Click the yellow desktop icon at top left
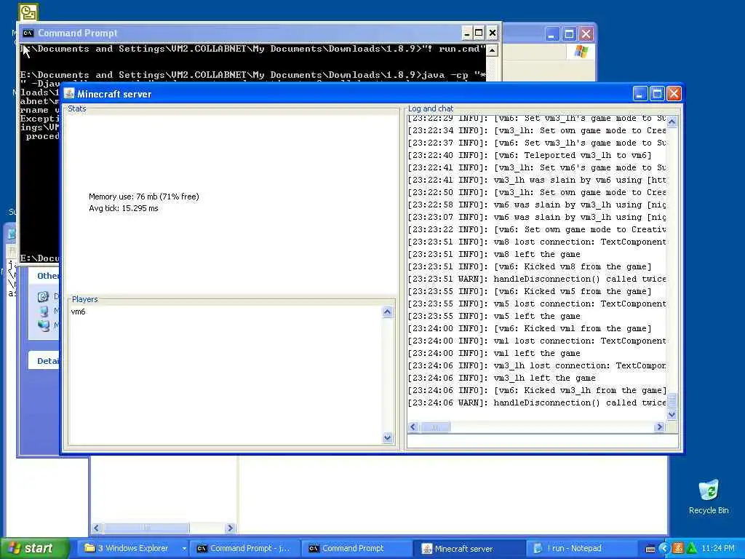This screenshot has height=559, width=745. [28, 12]
